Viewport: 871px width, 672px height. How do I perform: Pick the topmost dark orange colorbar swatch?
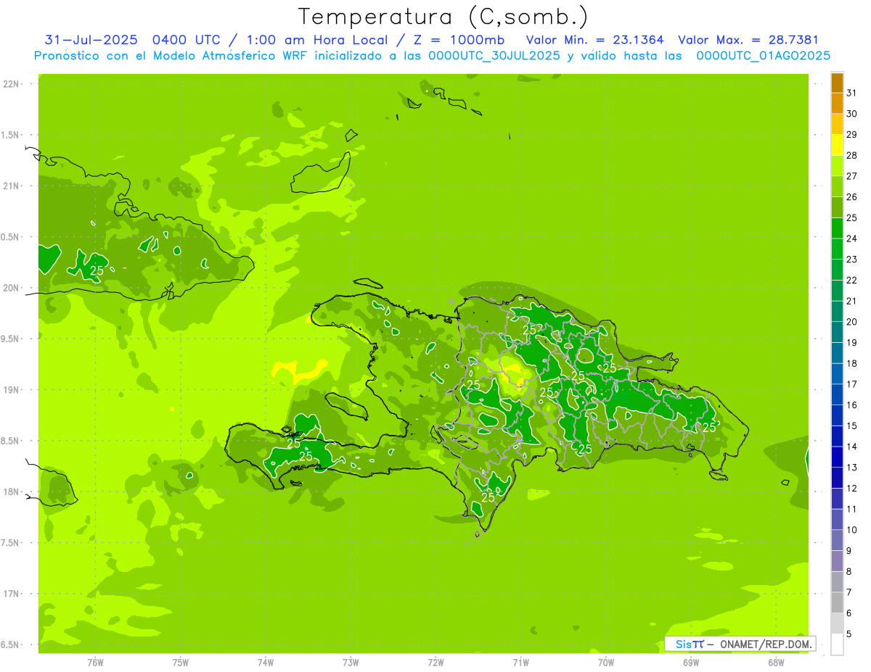coord(837,83)
